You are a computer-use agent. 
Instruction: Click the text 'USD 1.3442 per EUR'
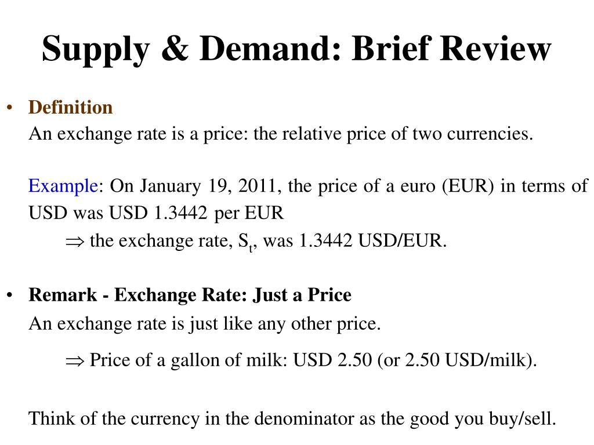click(196, 213)
